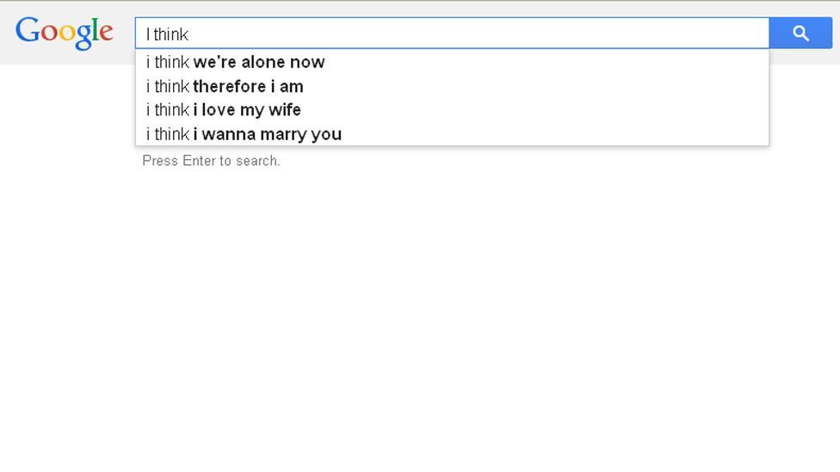Screen dimensions: 840x472
Task: Focus the Google search input field
Action: pos(452,34)
